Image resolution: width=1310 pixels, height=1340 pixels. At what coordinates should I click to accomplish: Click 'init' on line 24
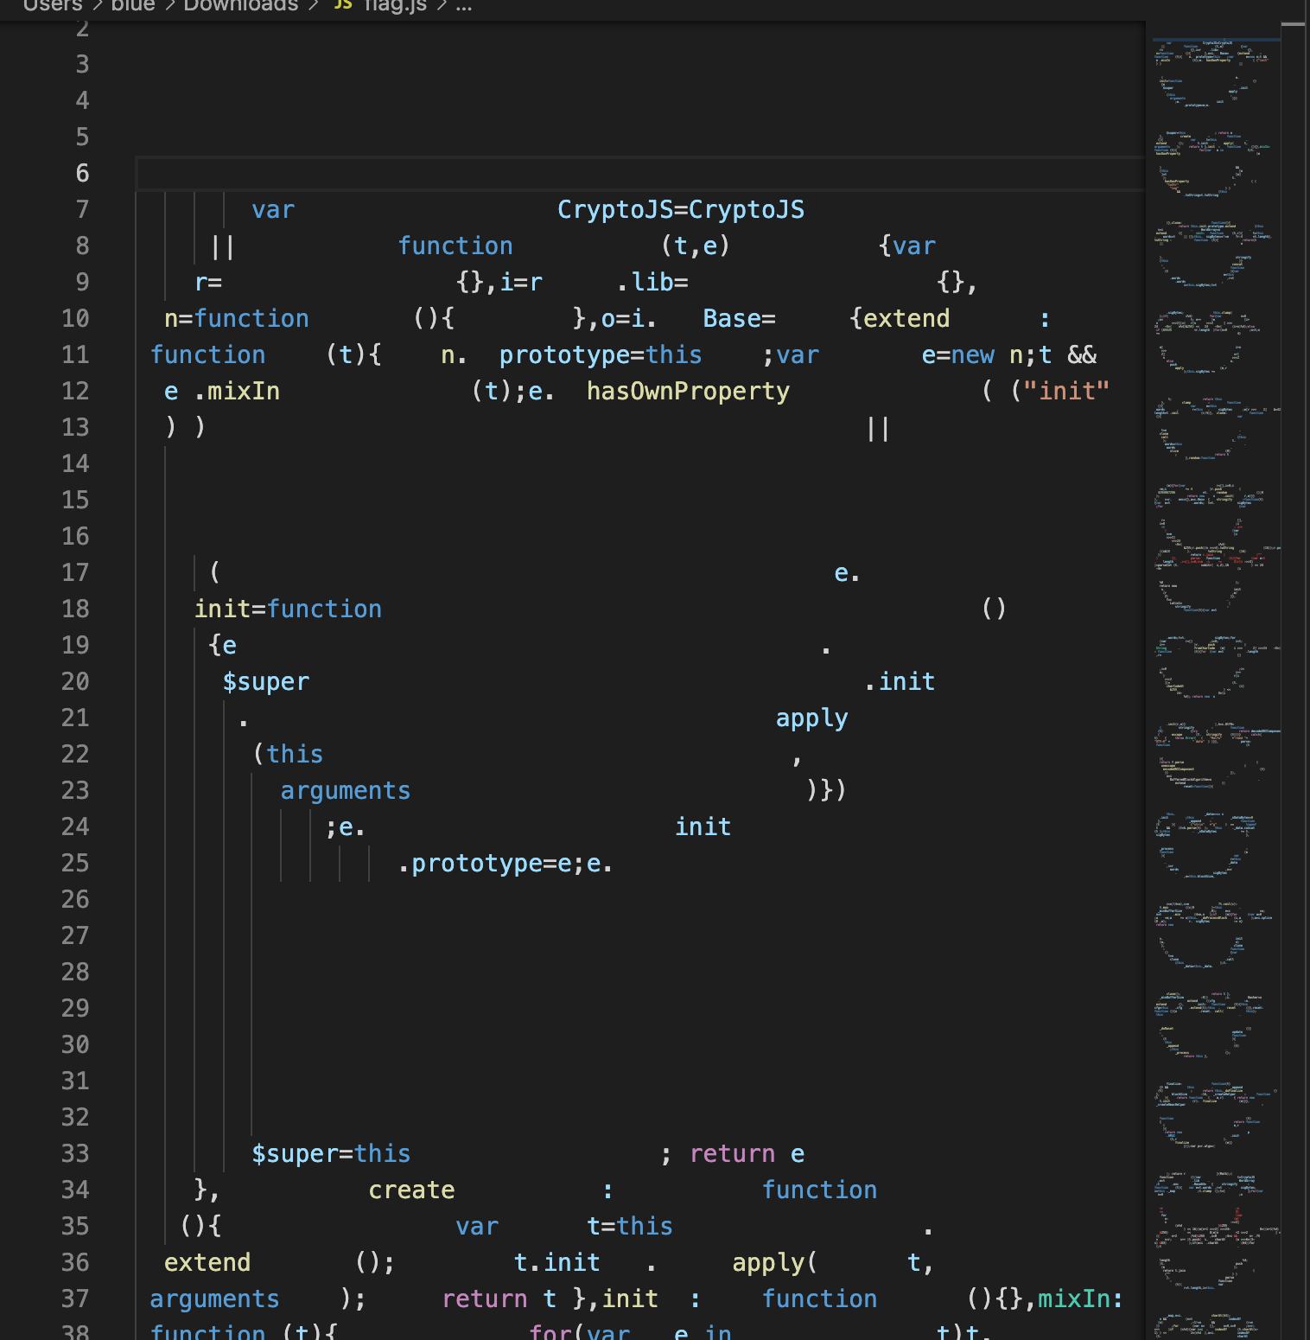(703, 827)
